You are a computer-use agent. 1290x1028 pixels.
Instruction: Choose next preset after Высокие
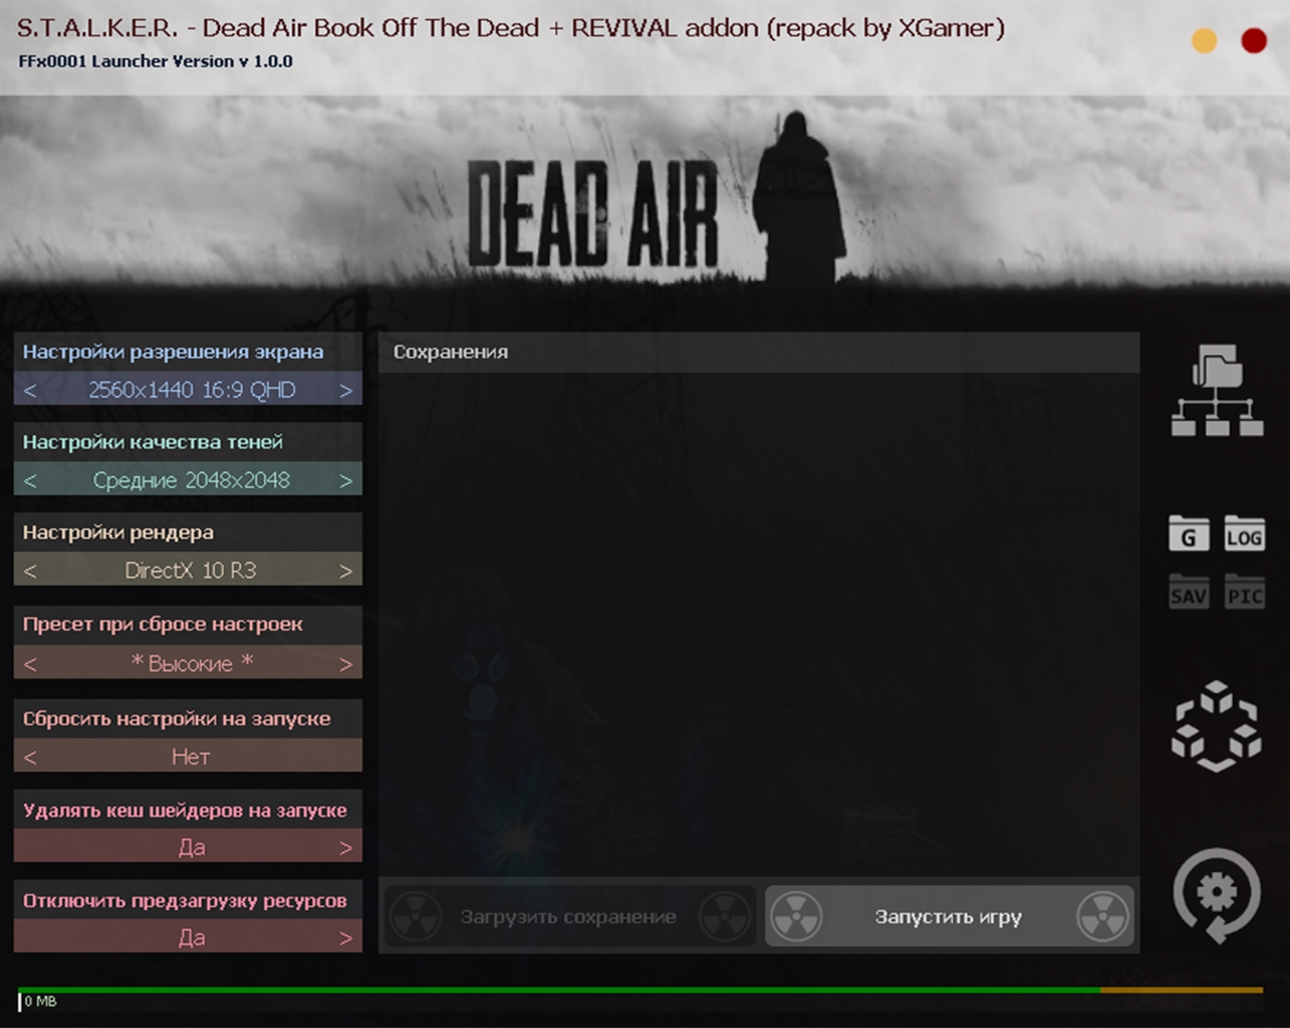346,664
